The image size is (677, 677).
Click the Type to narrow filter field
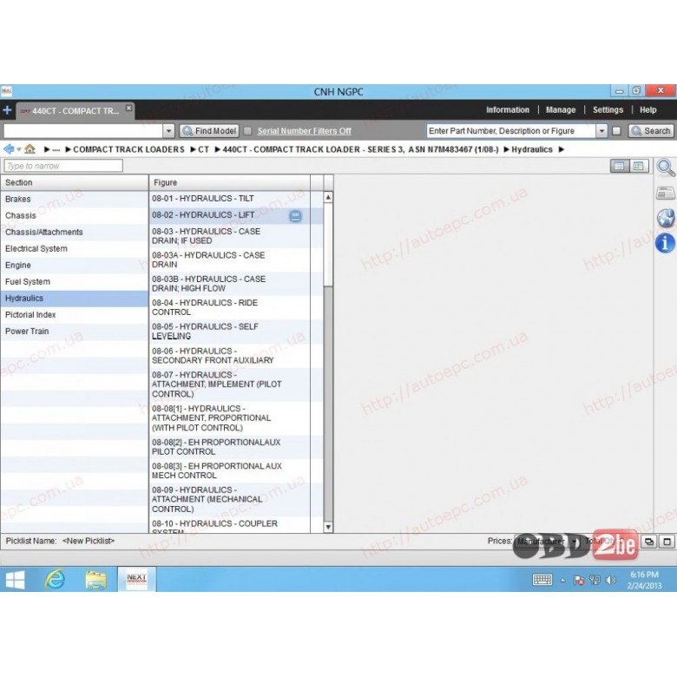coord(63,166)
